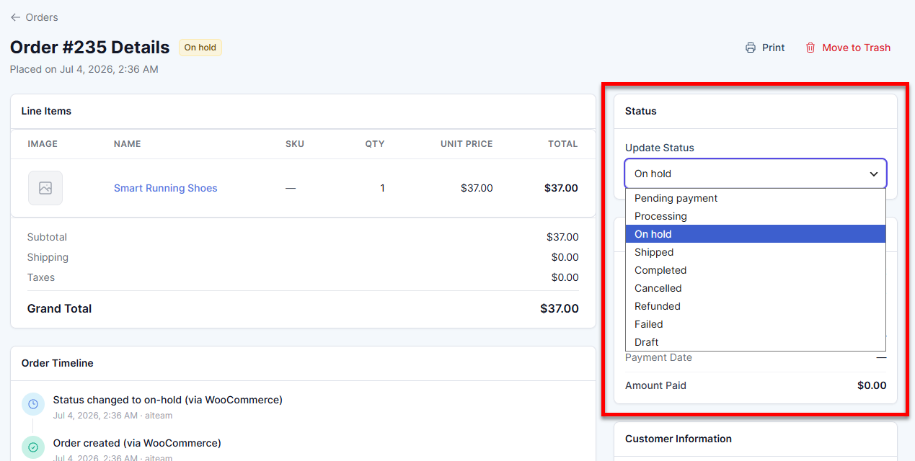This screenshot has height=461, width=915.
Task: Click the Order #235 Details heading
Action: click(89, 48)
